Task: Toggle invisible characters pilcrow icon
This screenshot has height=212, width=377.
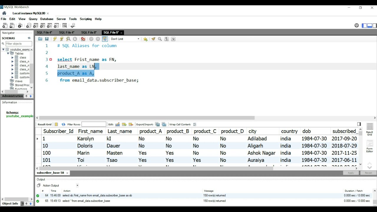Action: tap(166, 39)
